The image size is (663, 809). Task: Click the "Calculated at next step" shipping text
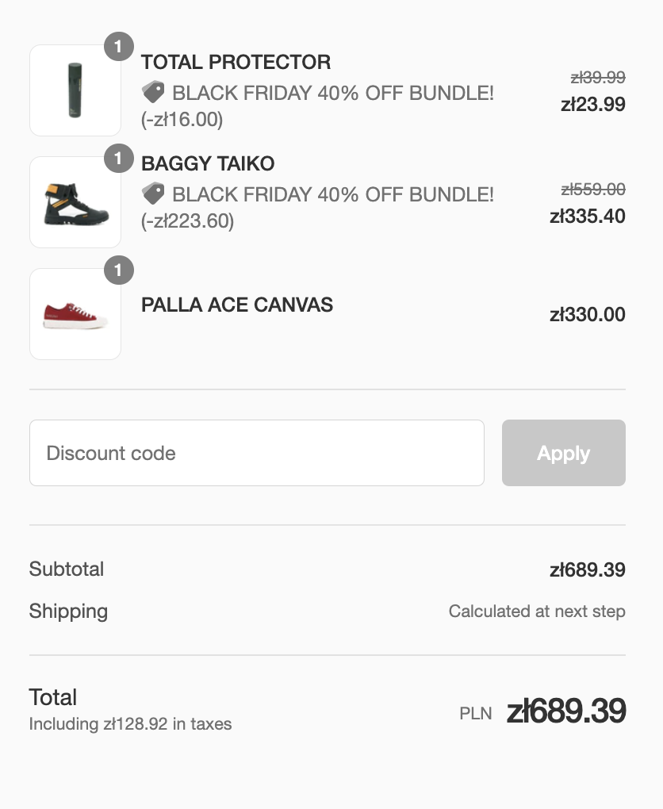coord(537,612)
